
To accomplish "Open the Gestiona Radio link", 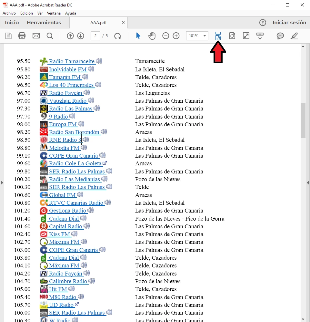I will pos(67,211).
